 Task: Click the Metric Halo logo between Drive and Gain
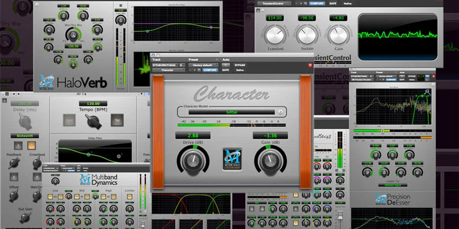(x=232, y=159)
